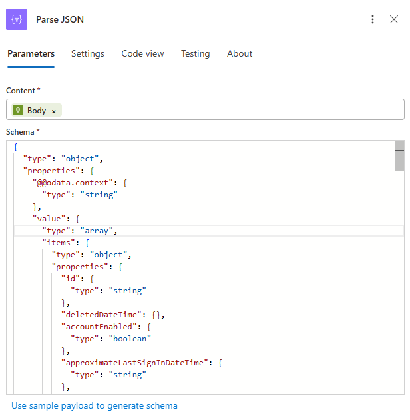410x420 pixels.
Task: Click the Parse JSON action icon
Action: (x=17, y=19)
